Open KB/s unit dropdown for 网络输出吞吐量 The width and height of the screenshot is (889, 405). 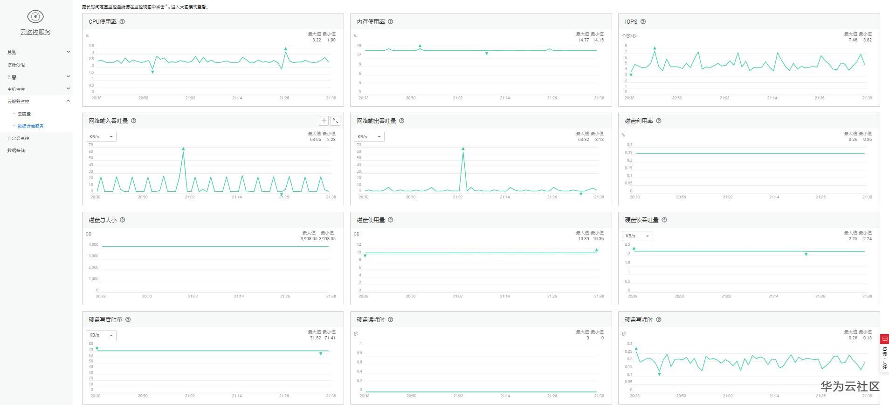point(369,137)
